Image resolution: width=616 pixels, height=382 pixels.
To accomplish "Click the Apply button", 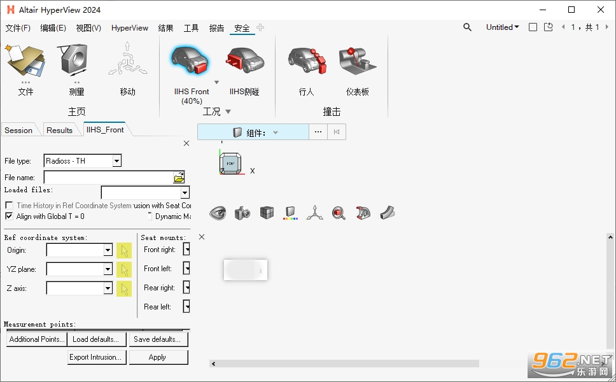I will point(158,357).
